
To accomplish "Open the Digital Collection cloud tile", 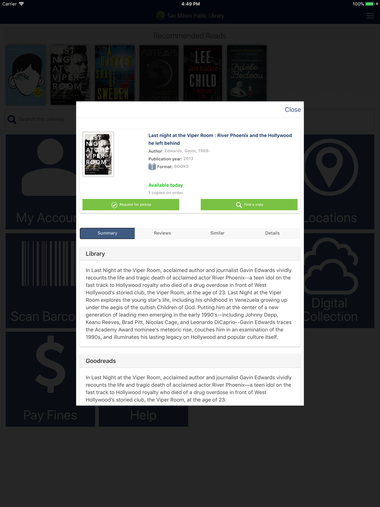I will [x=339, y=280].
